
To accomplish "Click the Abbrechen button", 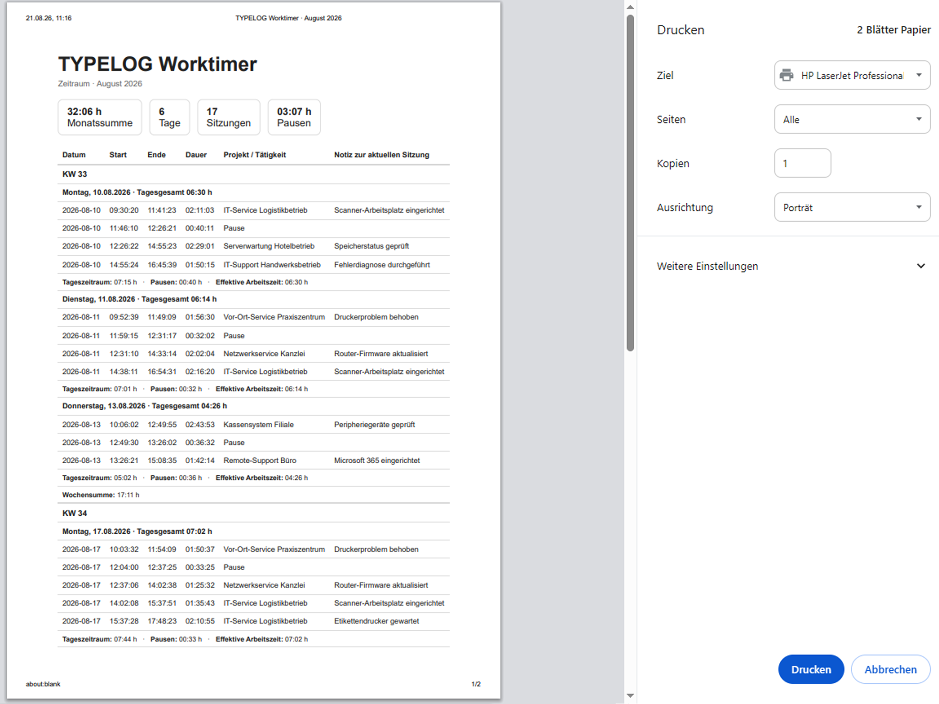I will coord(890,669).
